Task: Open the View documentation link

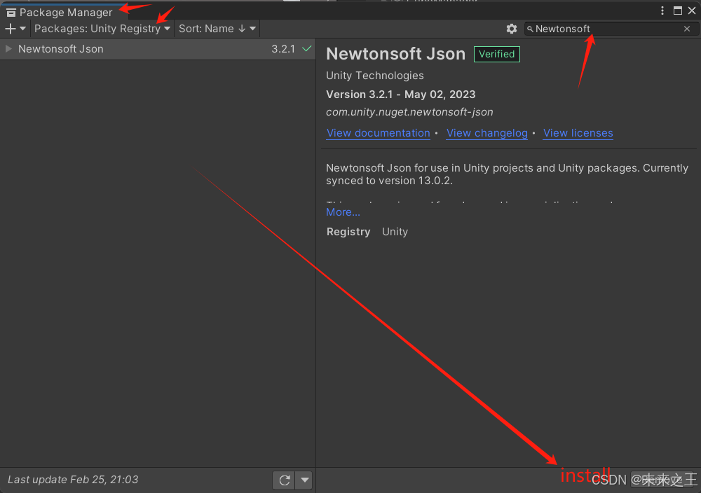Action: tap(379, 133)
